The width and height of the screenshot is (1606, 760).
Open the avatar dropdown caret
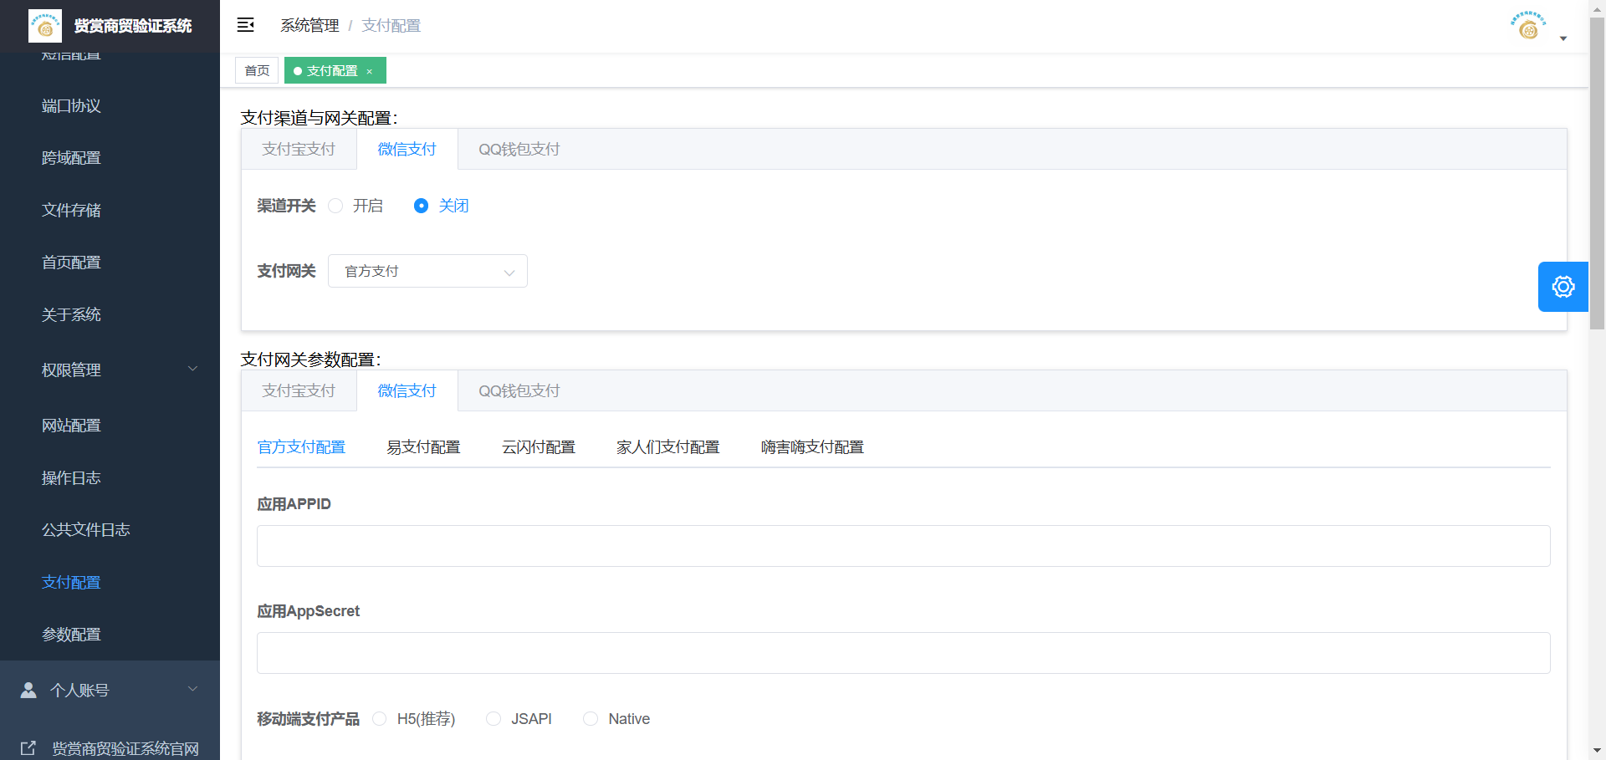tap(1563, 38)
